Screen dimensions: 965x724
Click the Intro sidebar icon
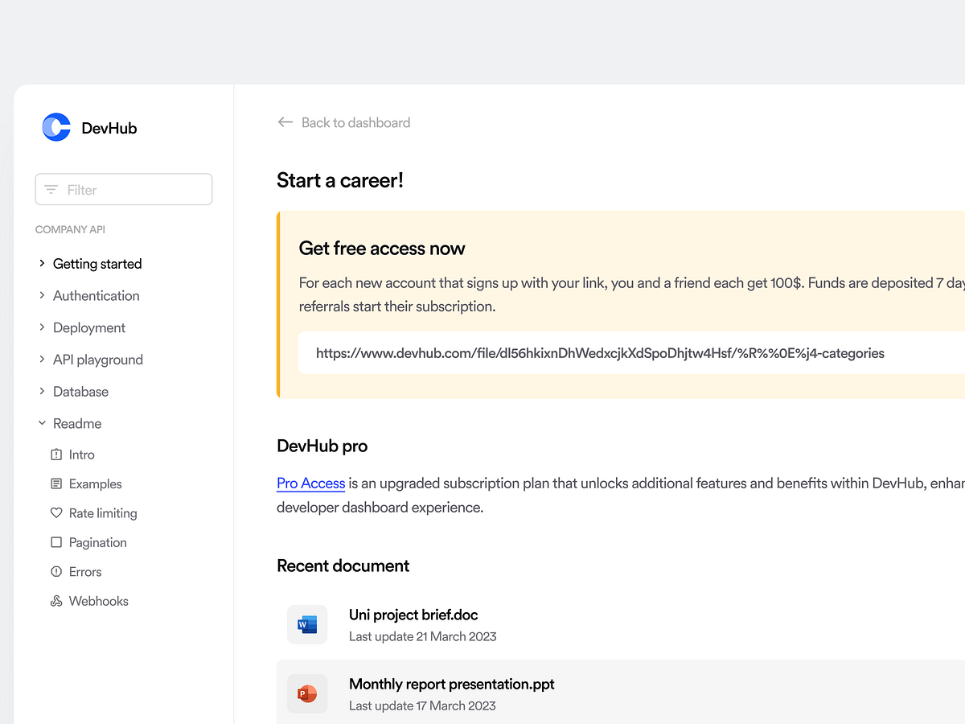click(56, 455)
